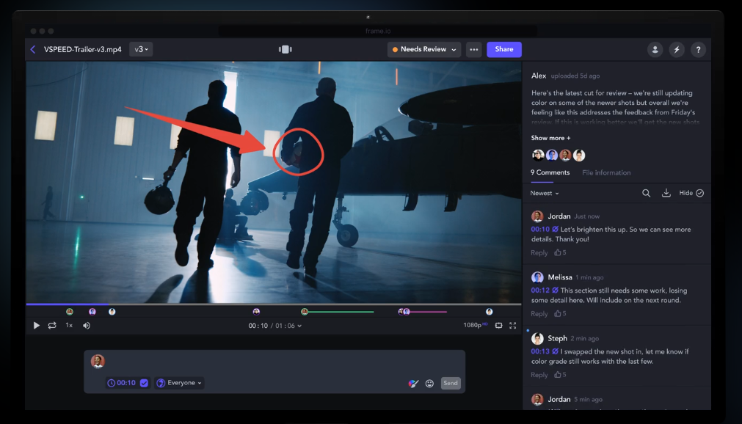
Task: Click the green comment range bar on timeline
Action: tap(341, 312)
